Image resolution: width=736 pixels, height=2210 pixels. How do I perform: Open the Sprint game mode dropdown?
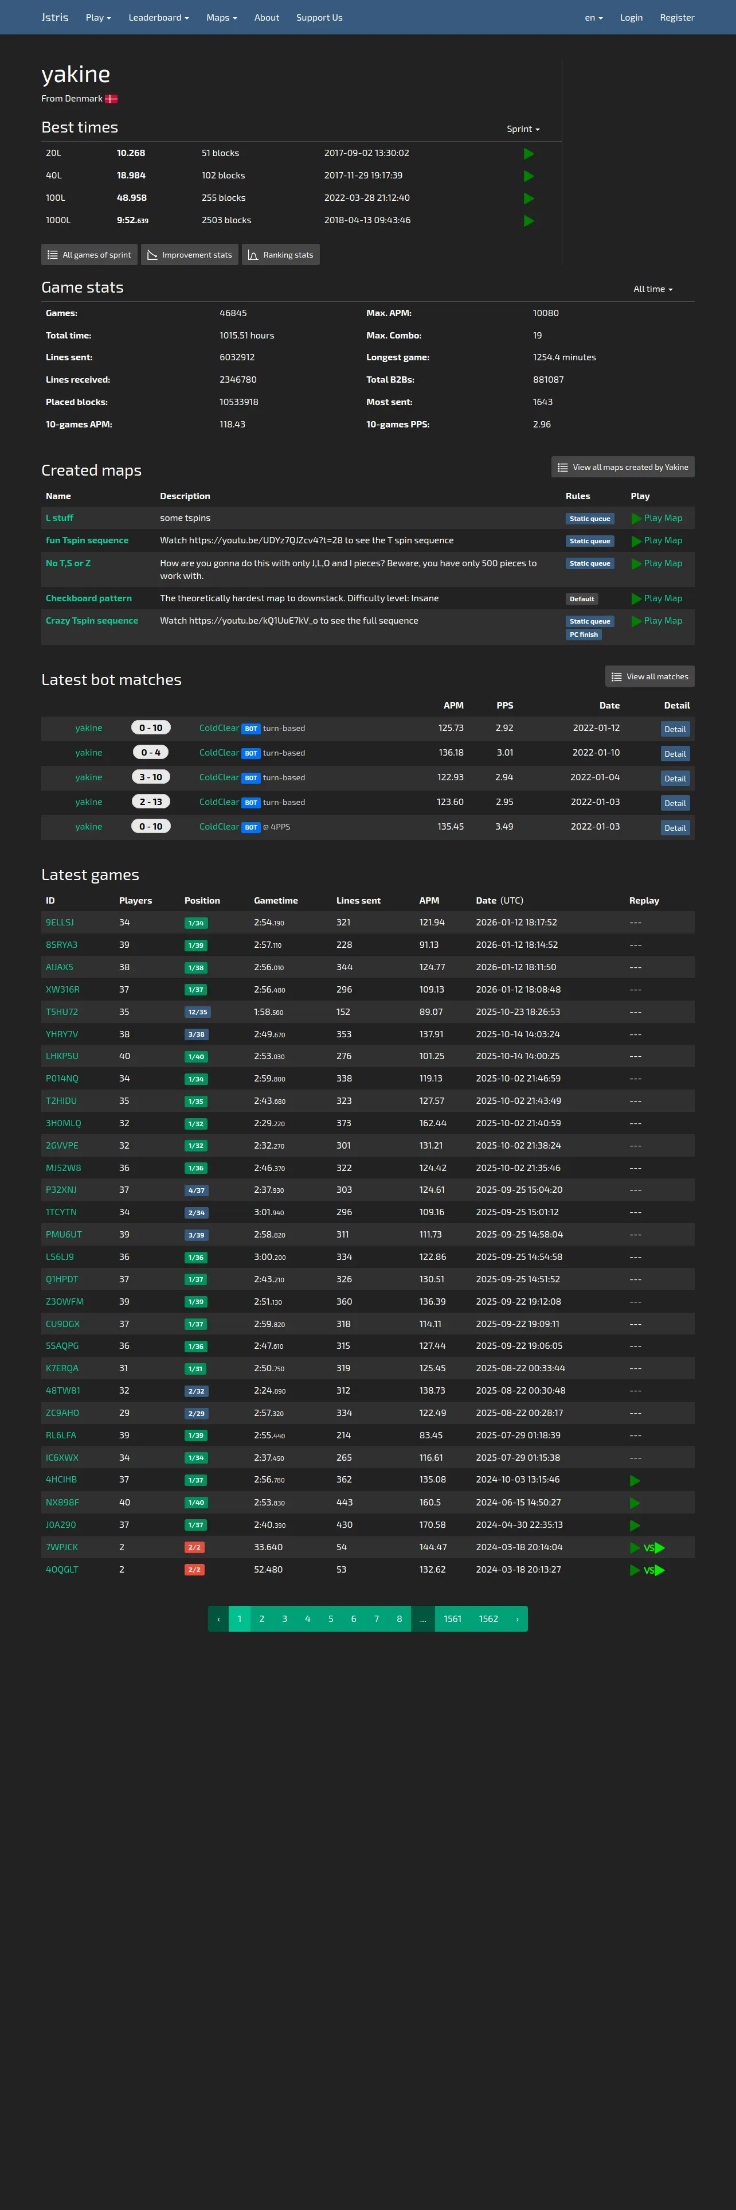523,130
